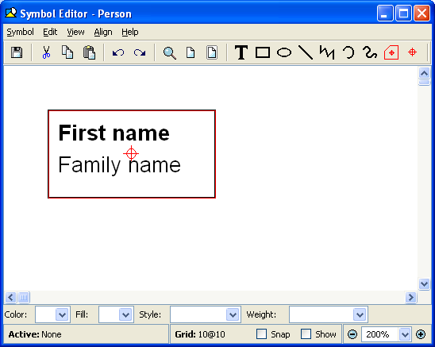
Task: Click the red outline with crosshair icon
Action: click(x=391, y=52)
